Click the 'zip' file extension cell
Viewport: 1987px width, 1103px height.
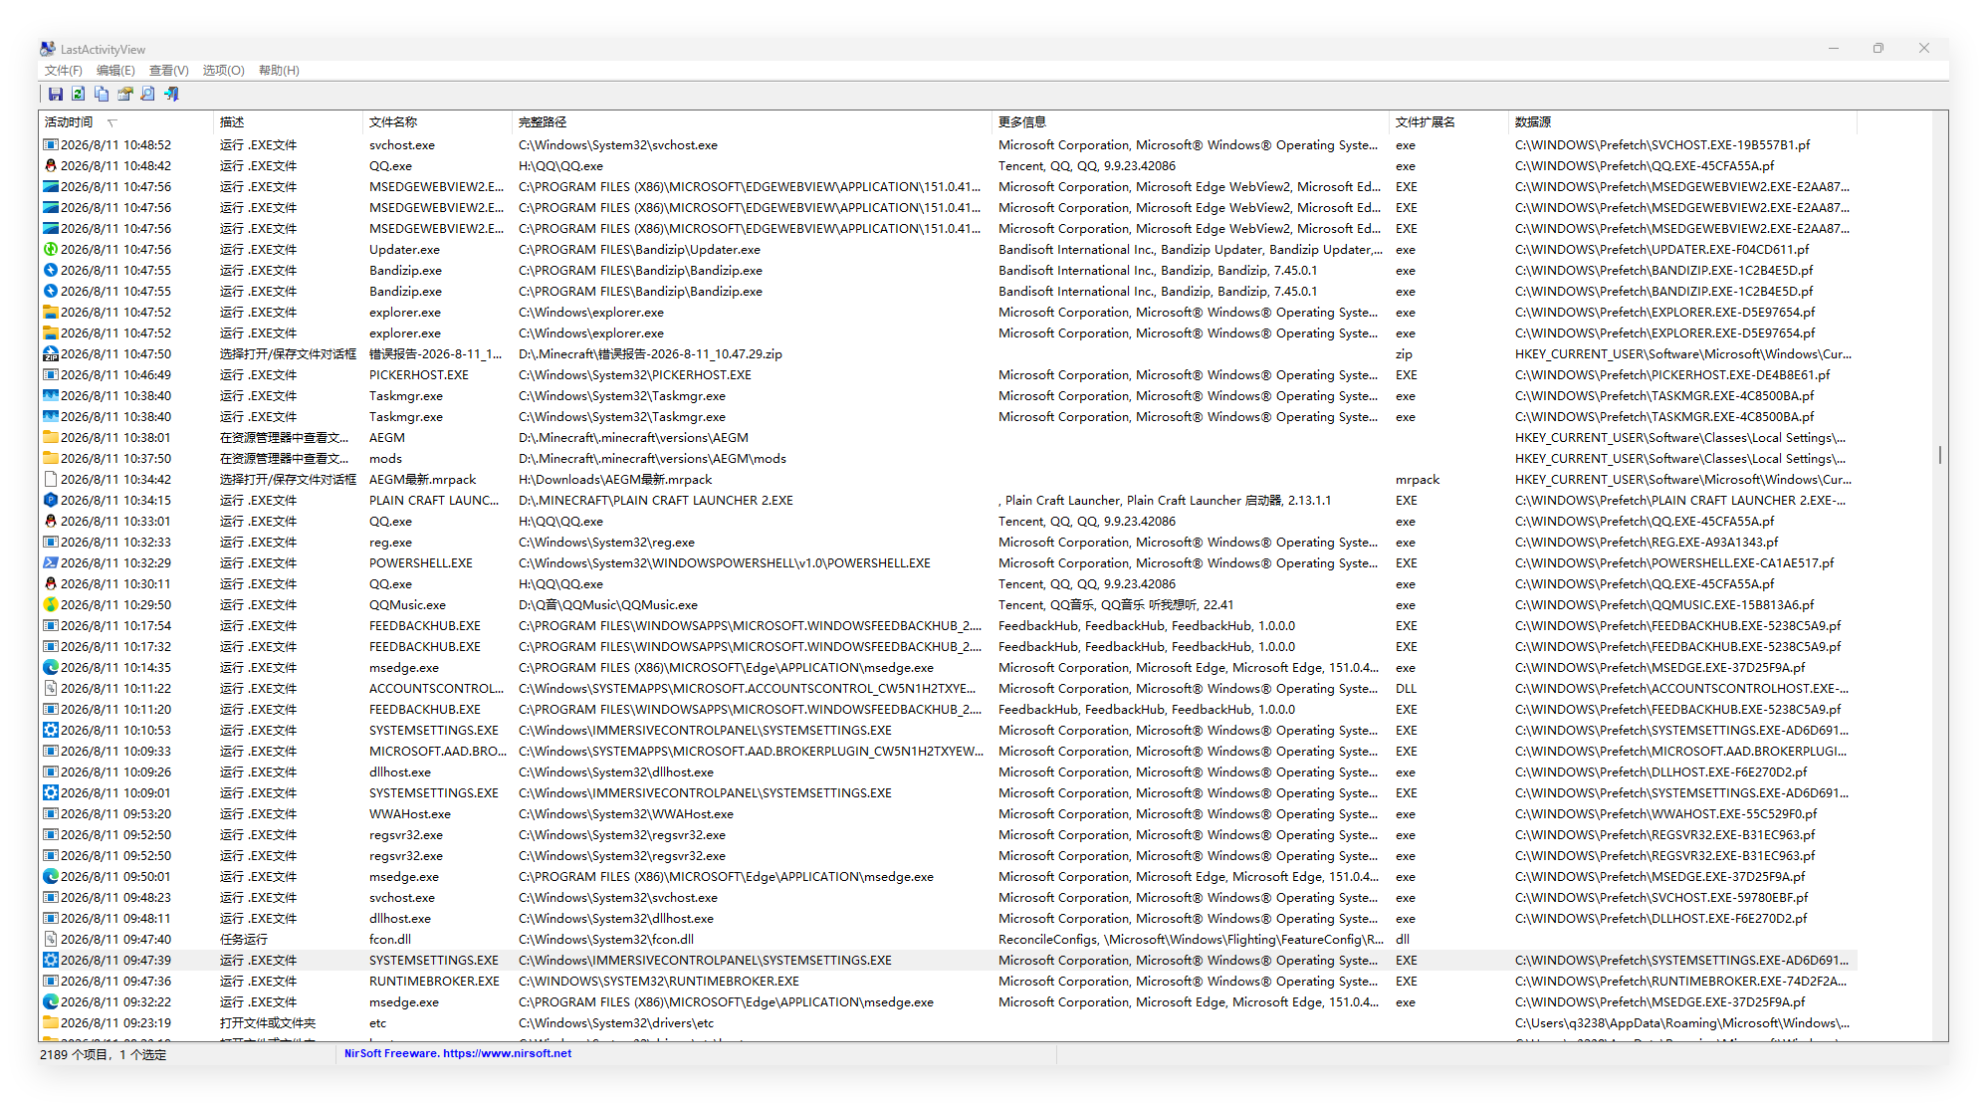click(x=1404, y=354)
